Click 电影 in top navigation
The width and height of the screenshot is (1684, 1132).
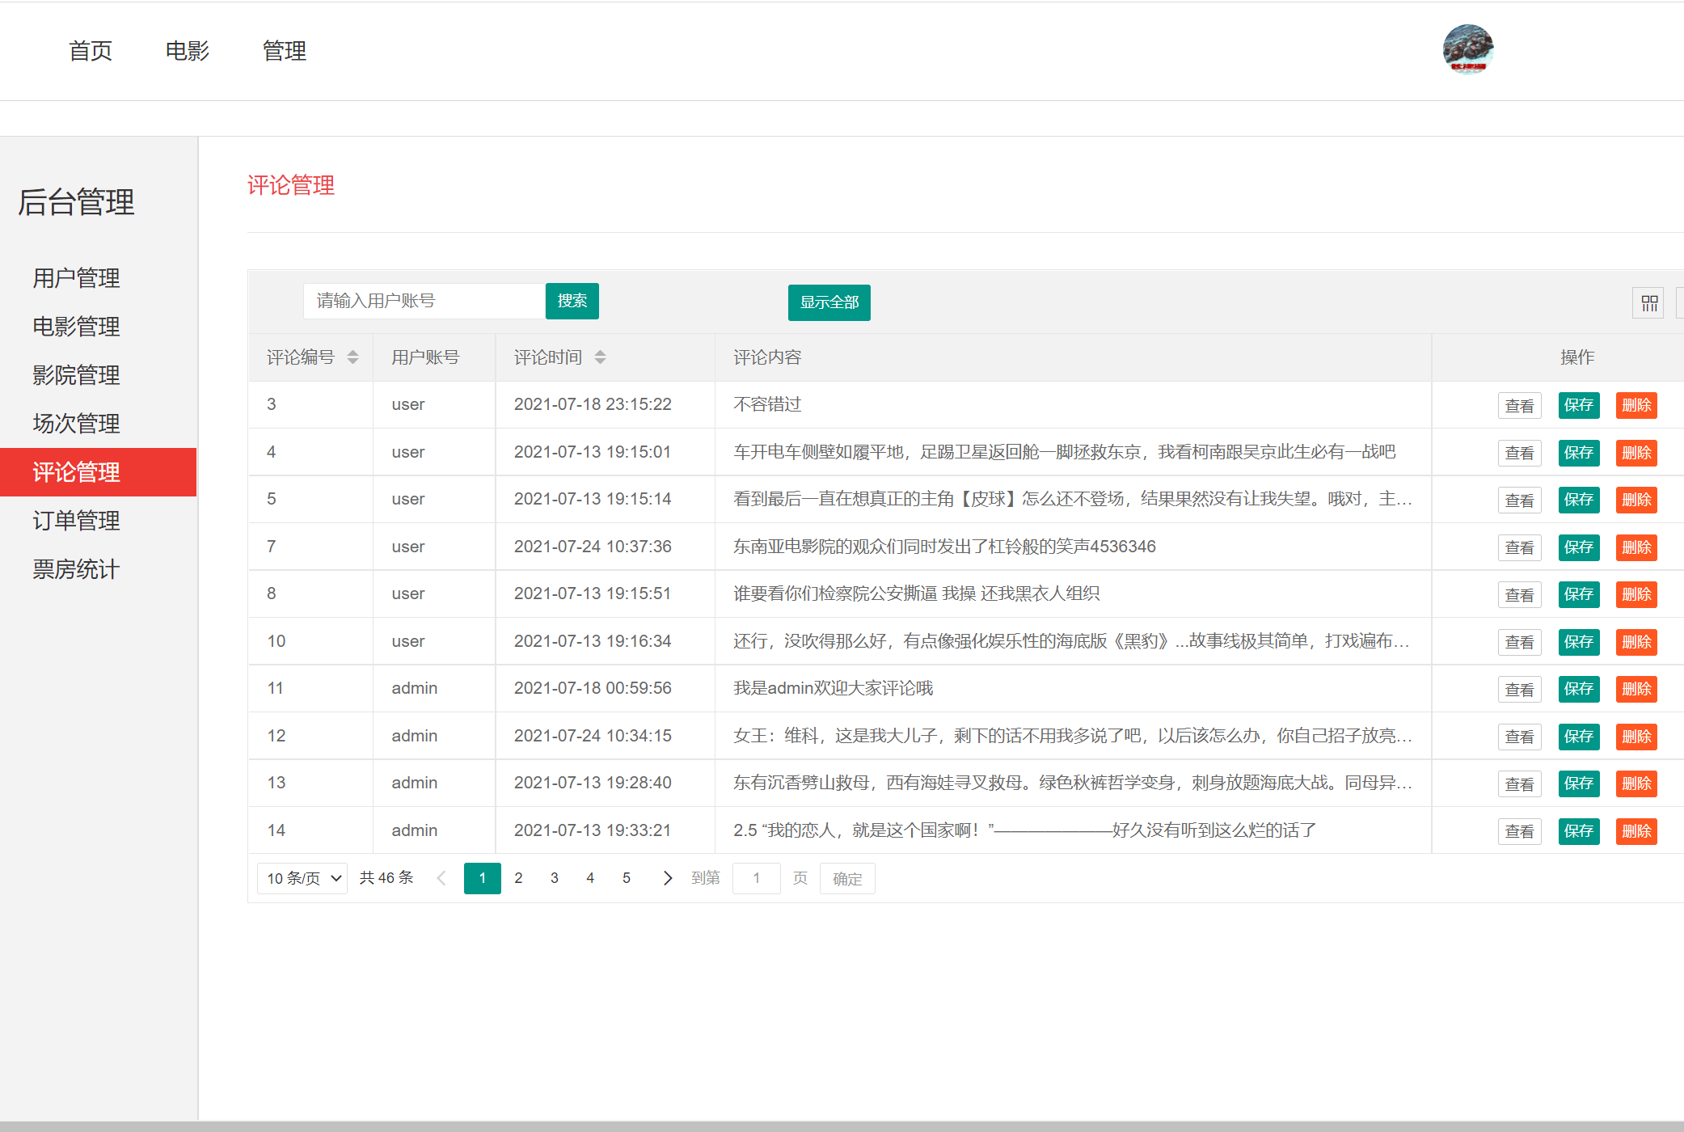click(x=187, y=51)
